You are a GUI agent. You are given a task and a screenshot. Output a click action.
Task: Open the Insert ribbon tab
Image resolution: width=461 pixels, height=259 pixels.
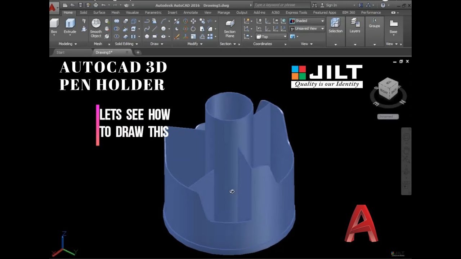pyautogui.click(x=173, y=13)
